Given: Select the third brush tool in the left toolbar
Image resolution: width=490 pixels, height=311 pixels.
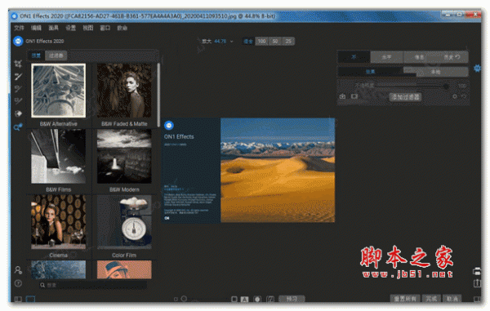Looking at the screenshot, I should tap(18, 89).
